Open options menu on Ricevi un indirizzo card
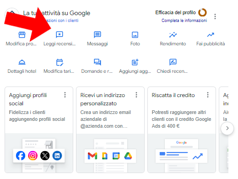The image size is (238, 179). tap(136, 95)
